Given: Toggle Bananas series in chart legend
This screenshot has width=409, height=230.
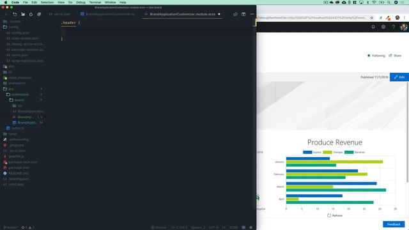Looking at the screenshot, I should click(355, 152).
